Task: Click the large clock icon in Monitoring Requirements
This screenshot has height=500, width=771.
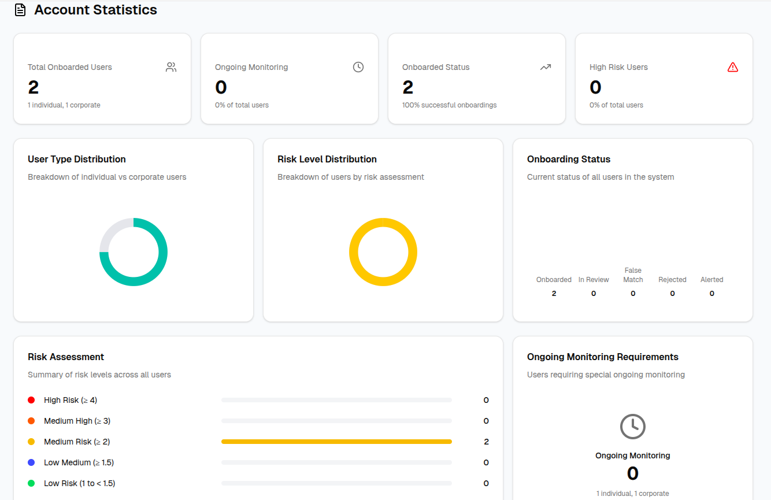Action: click(632, 427)
